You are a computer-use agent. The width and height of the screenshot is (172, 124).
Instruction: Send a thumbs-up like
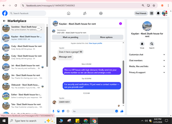pos(122,111)
